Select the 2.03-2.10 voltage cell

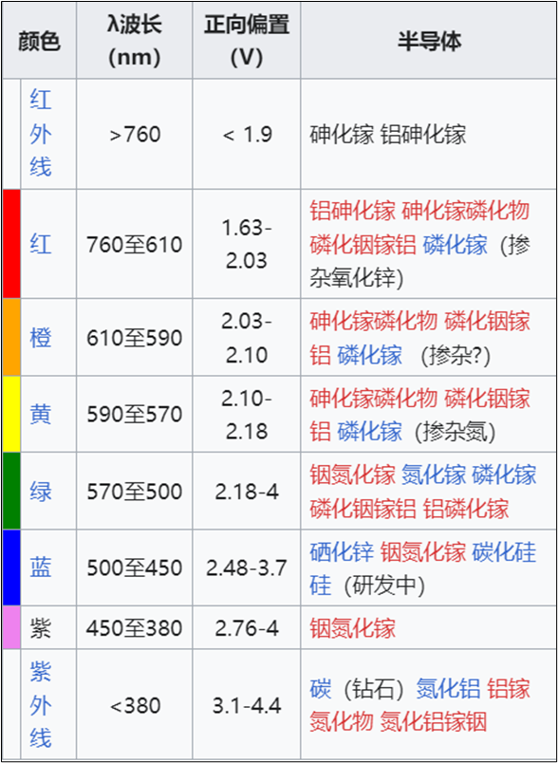coord(247,337)
